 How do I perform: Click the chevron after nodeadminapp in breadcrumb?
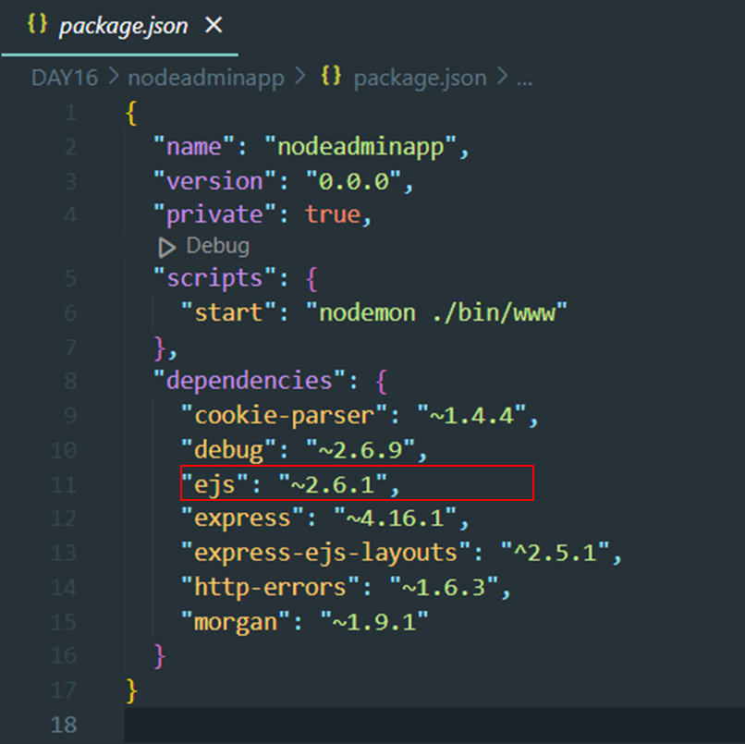click(x=300, y=77)
